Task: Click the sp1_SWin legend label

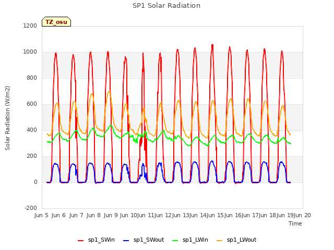Action: click(101, 240)
